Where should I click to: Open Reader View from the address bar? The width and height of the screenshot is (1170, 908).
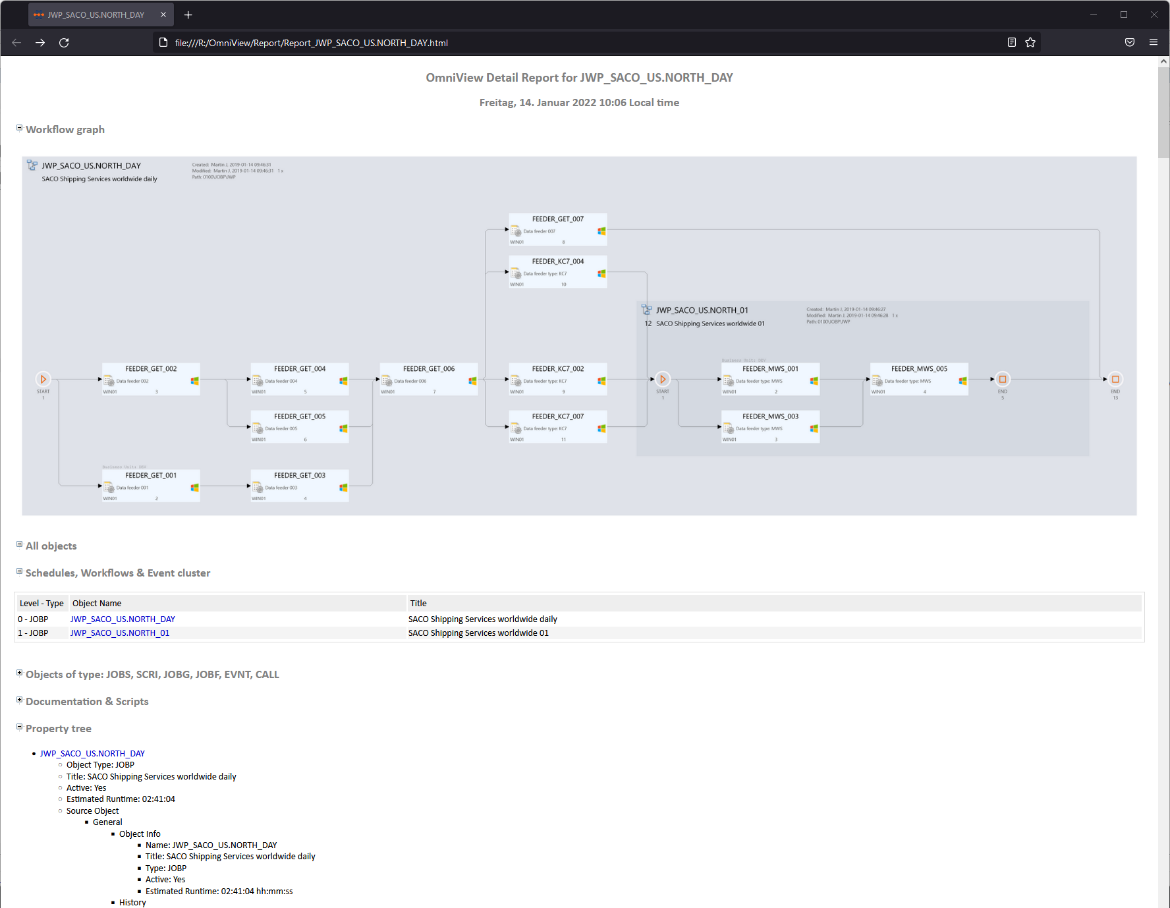tap(1012, 42)
